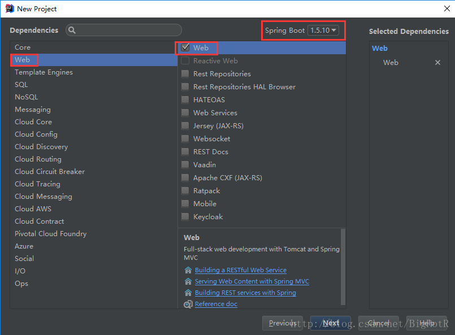Click the description panel scrollbar
The image size is (455, 335).
pyautogui.click(x=343, y=267)
